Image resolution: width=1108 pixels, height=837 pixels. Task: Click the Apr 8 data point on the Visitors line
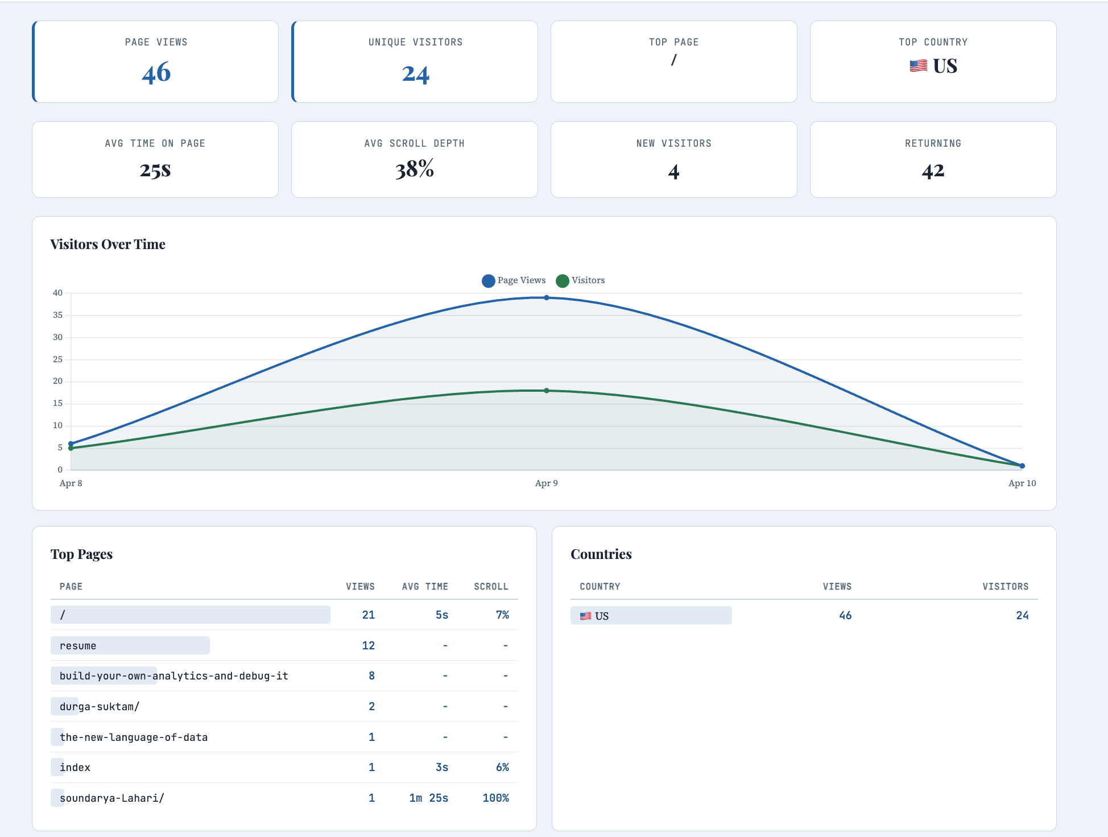(x=70, y=448)
